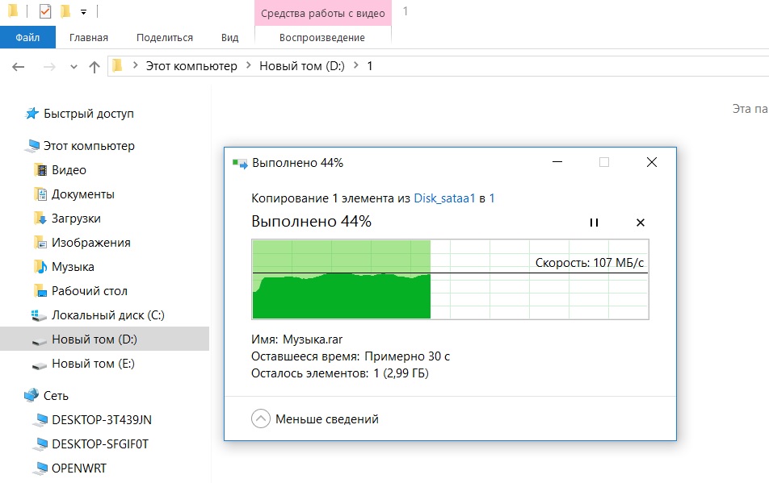Viewport: 769px width, 483px height.
Task: Select Быстрый доступ in navigation pane
Action: click(89, 114)
